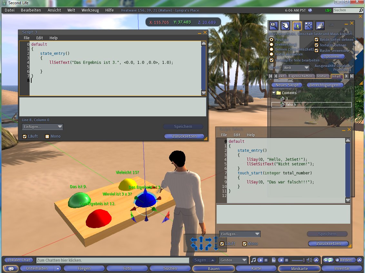Viewport: 365px width, 273px height.
Task: Click the Linden dollar icon beside the clock
Action: (x=310, y=10)
